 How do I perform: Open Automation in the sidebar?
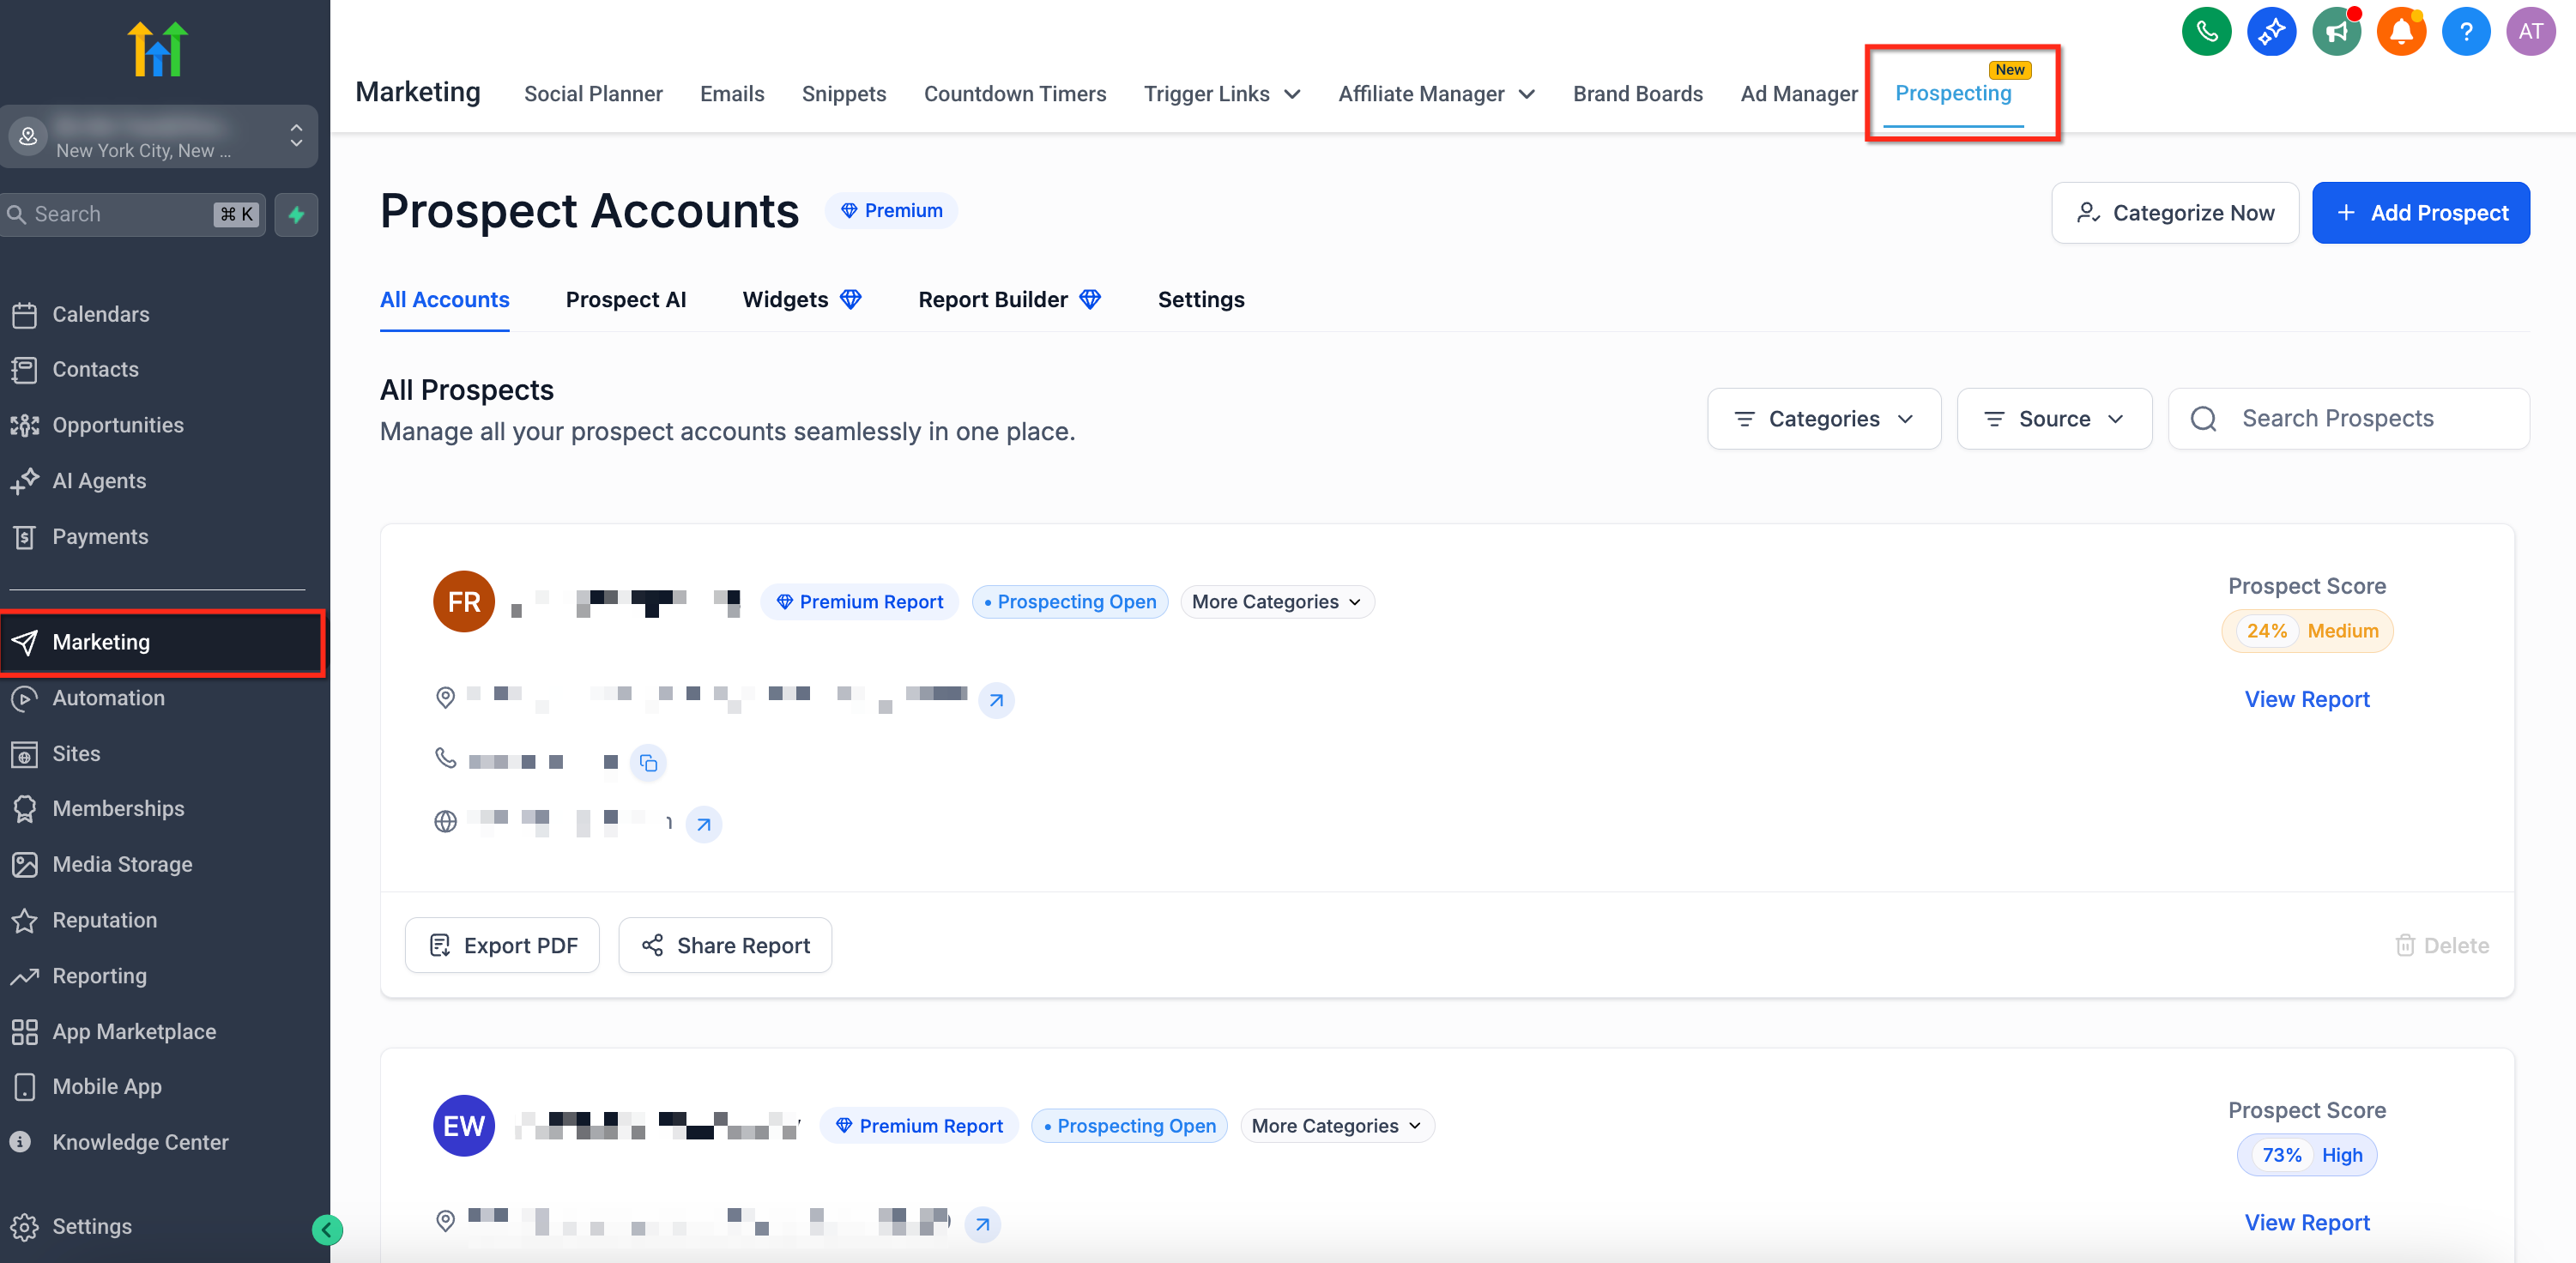point(108,698)
